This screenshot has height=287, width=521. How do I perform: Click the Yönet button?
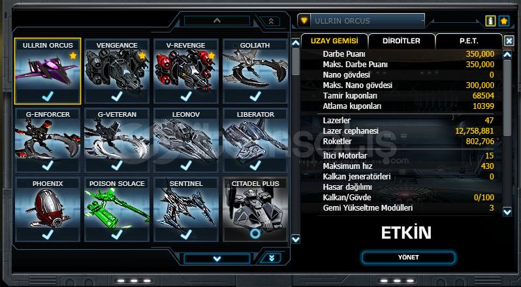(x=408, y=258)
